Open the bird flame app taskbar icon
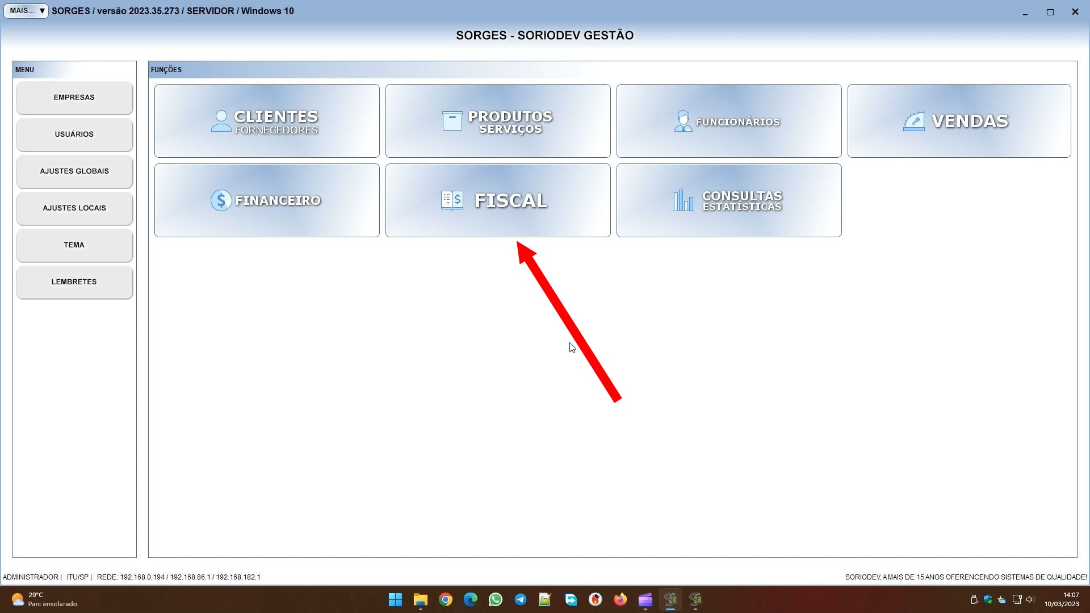The height and width of the screenshot is (613, 1090). coord(596,599)
